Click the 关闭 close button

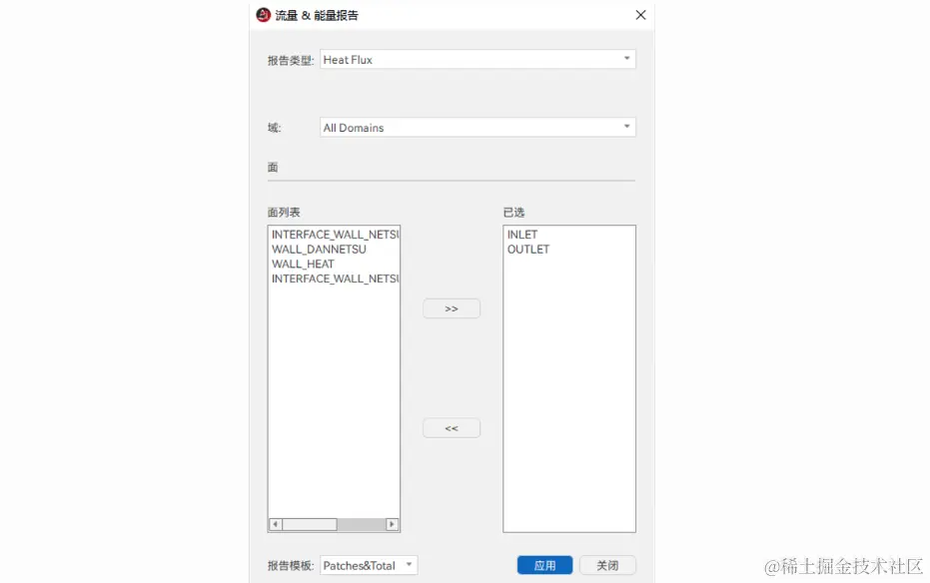(x=607, y=565)
